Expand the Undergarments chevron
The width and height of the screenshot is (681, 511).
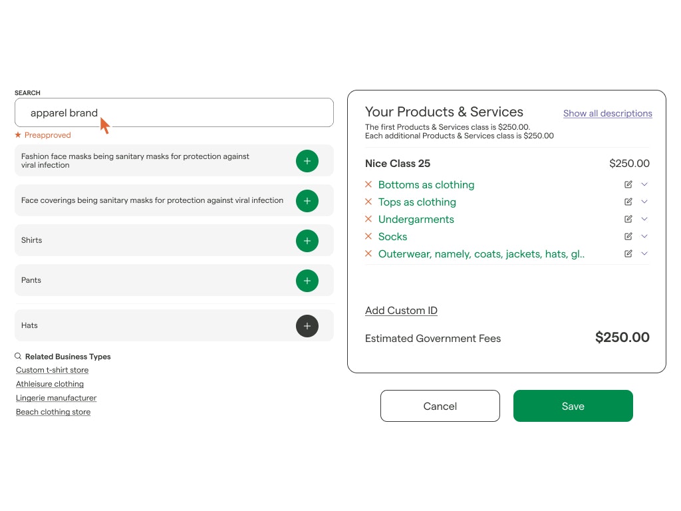pos(644,218)
